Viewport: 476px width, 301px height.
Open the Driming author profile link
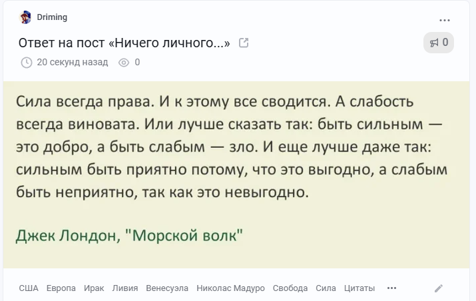click(x=52, y=17)
